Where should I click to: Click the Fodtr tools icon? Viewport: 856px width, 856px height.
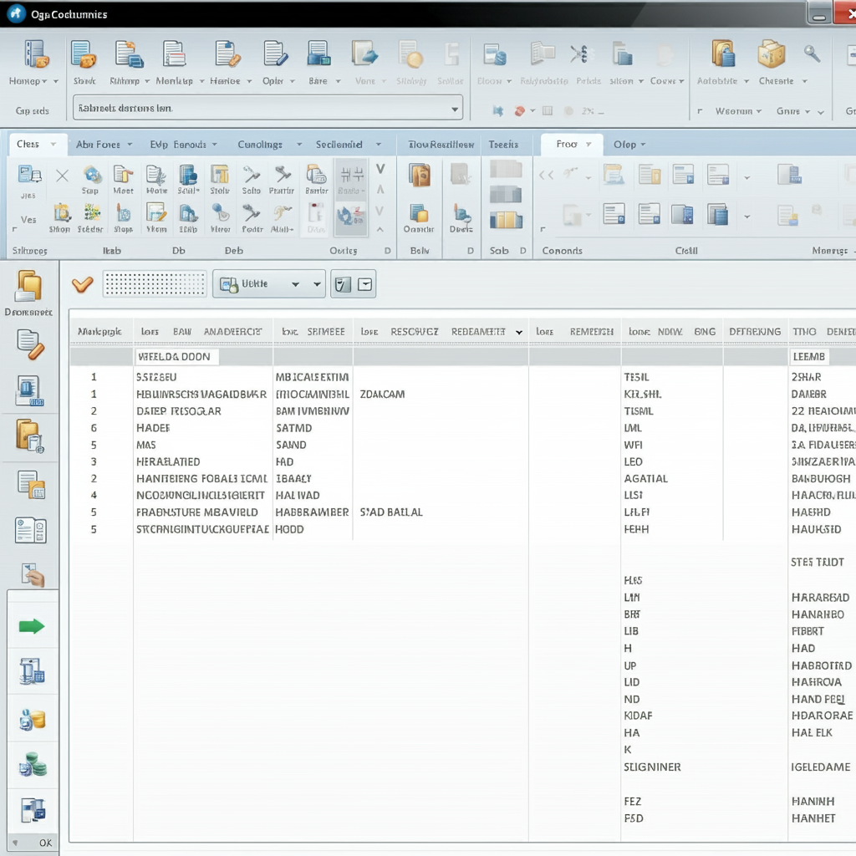click(251, 213)
